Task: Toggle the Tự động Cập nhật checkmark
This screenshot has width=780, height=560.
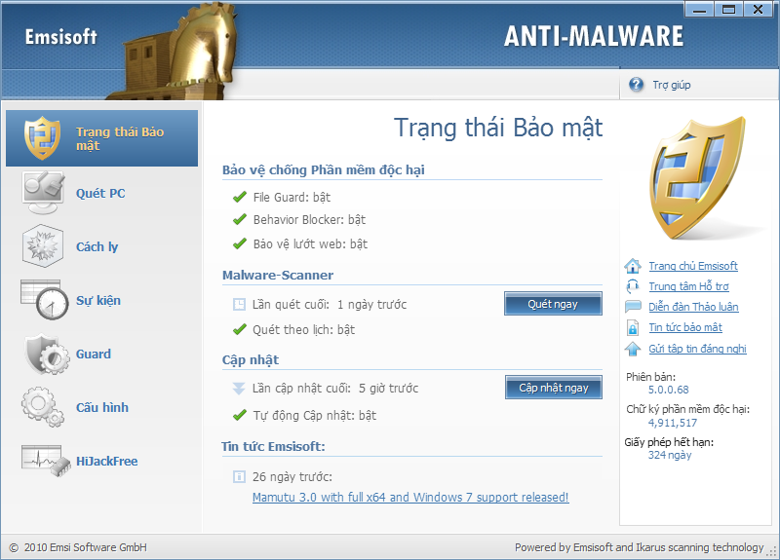Action: pos(240,415)
